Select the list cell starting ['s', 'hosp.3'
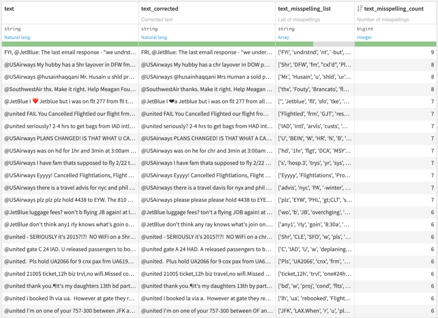 coord(315,163)
